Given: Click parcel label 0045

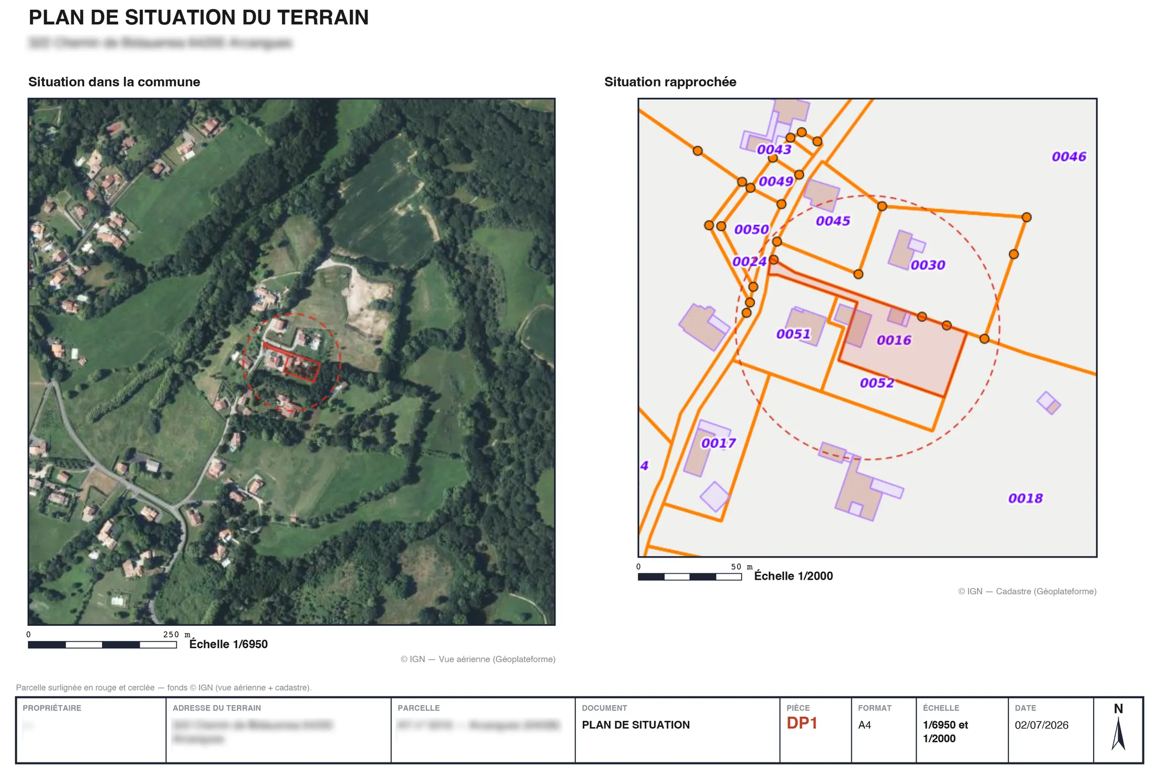Looking at the screenshot, I should click(833, 221).
